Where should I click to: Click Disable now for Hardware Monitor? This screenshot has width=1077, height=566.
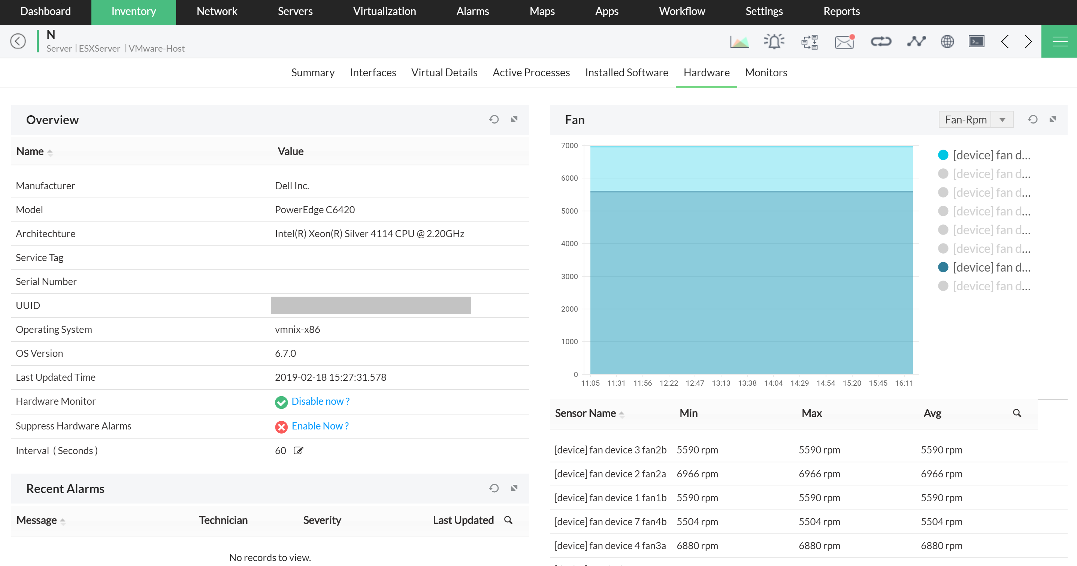click(x=321, y=401)
